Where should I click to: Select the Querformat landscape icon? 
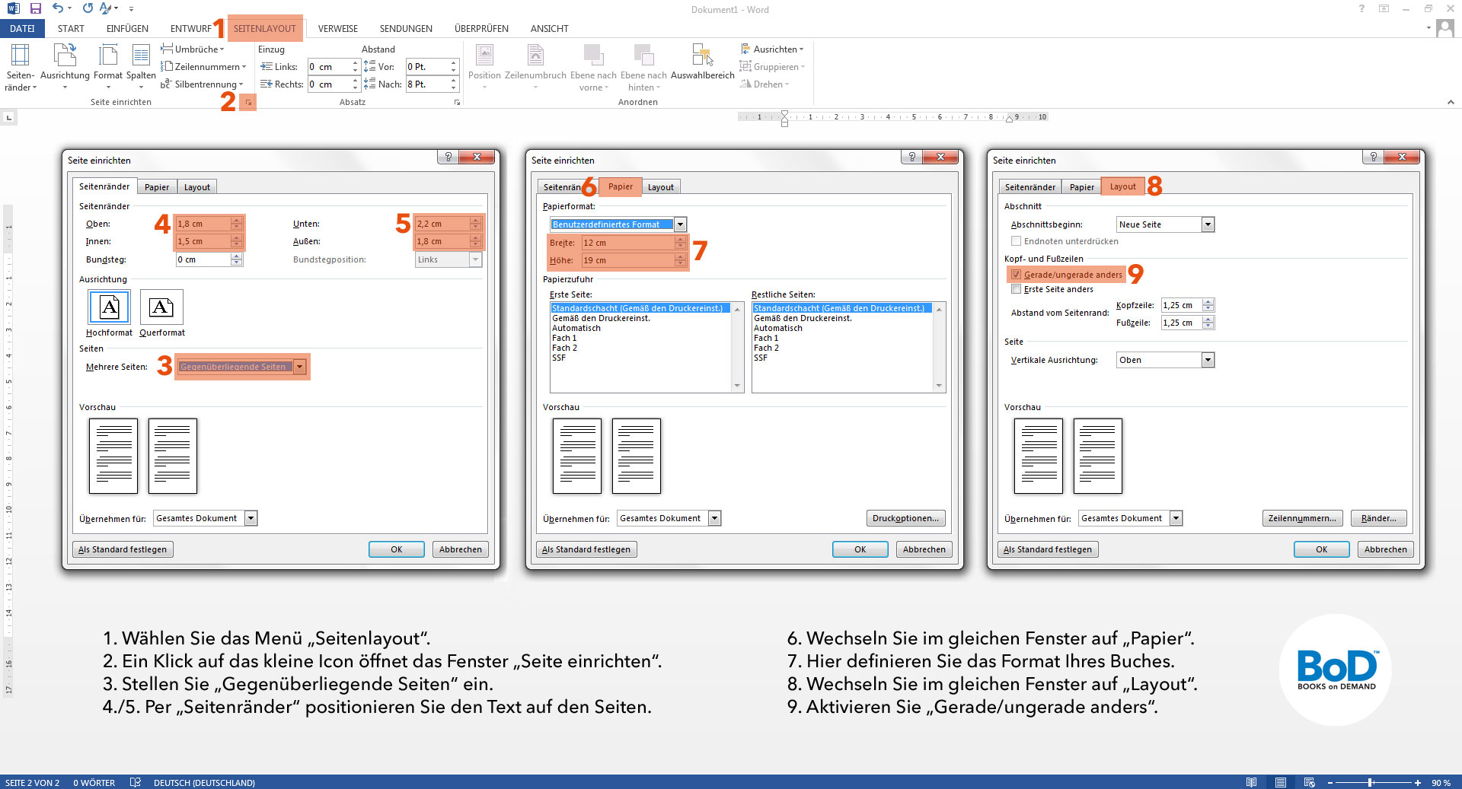click(161, 307)
